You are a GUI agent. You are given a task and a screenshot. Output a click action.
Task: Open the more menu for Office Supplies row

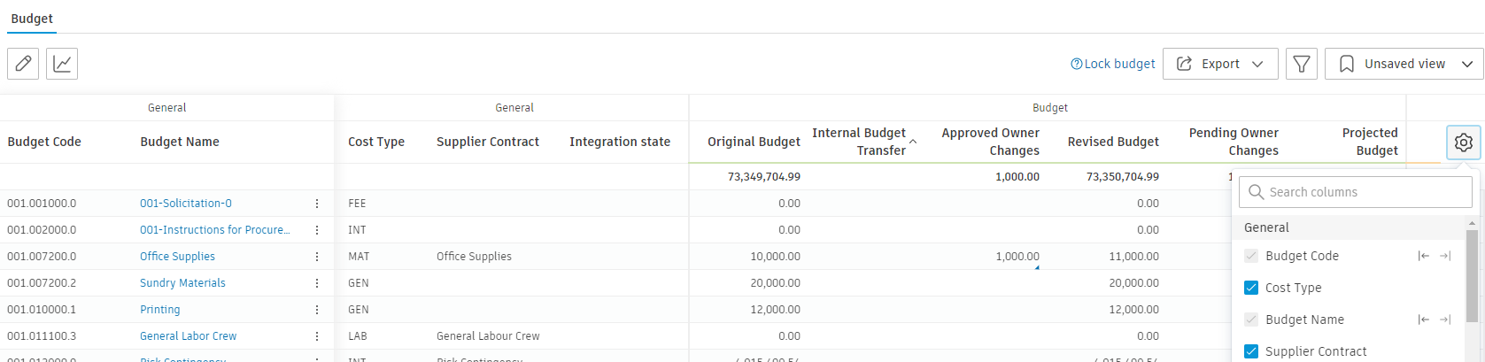[x=317, y=257]
